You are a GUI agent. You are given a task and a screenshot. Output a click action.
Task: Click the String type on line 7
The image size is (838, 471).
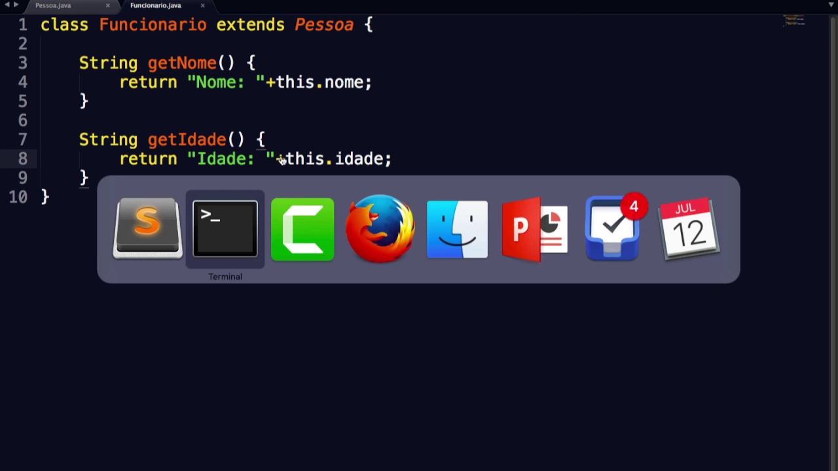(x=108, y=140)
